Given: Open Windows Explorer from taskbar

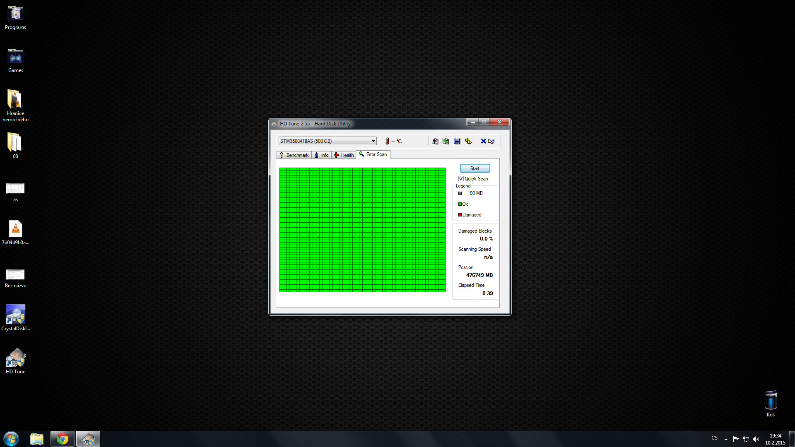Looking at the screenshot, I should [37, 439].
